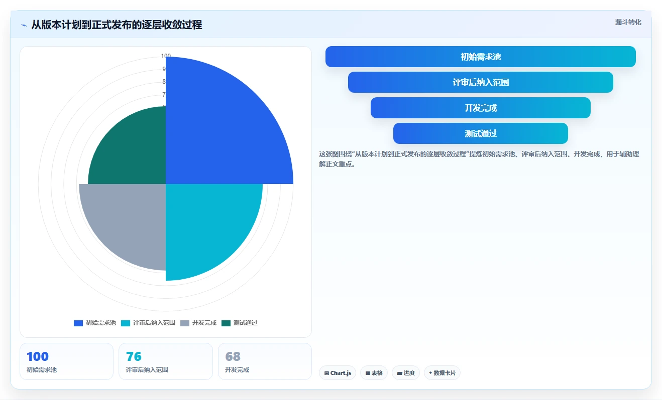The image size is (662, 400).
Task: Select the 测试通过 funnel bar
Action: 480,133
